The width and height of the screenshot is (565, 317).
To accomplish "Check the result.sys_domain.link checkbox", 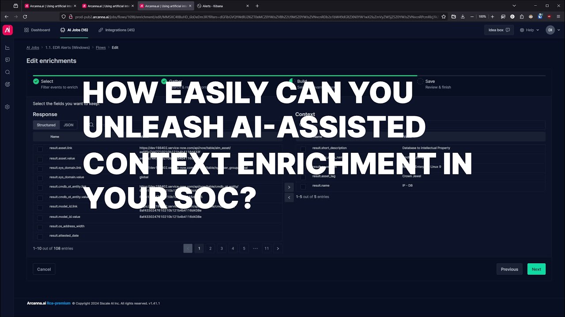I will pyautogui.click(x=40, y=169).
